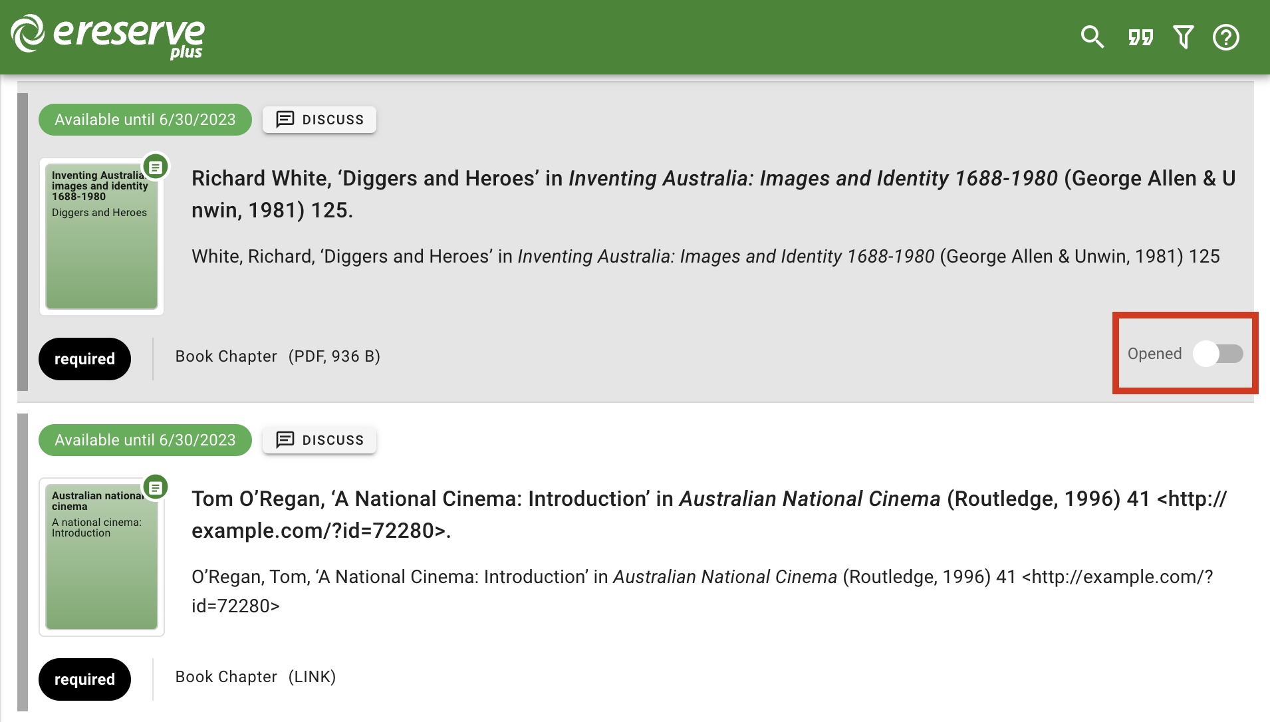Click the eReserve Plus logo
This screenshot has height=722, width=1270.
[108, 37]
